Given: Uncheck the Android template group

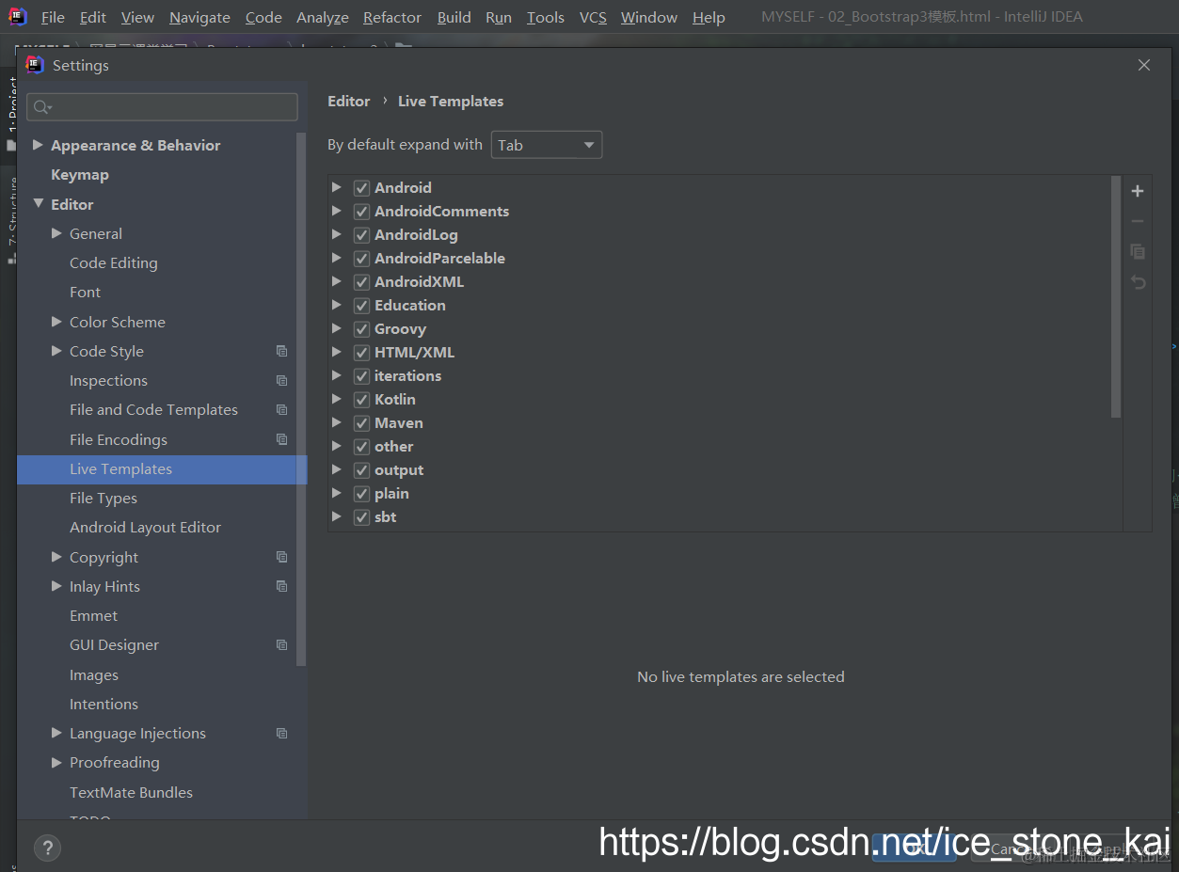Looking at the screenshot, I should 361,188.
